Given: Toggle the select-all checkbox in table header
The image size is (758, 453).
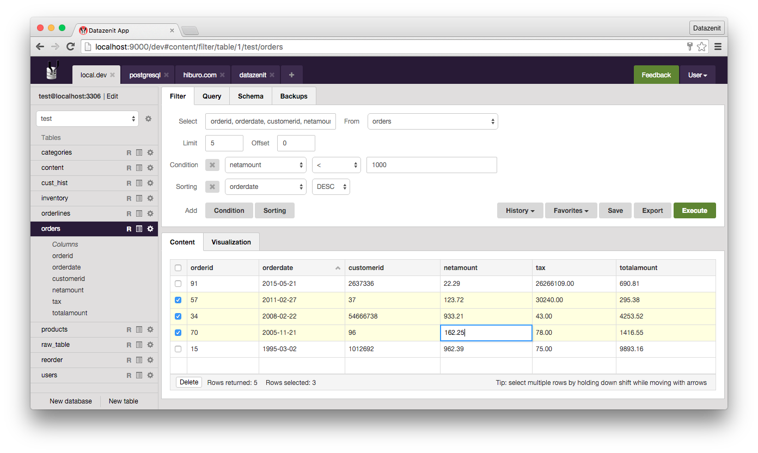Looking at the screenshot, I should point(178,268).
